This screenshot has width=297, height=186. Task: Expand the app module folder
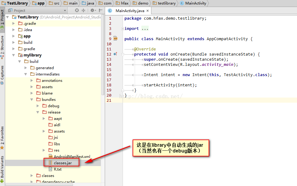tap(14, 36)
